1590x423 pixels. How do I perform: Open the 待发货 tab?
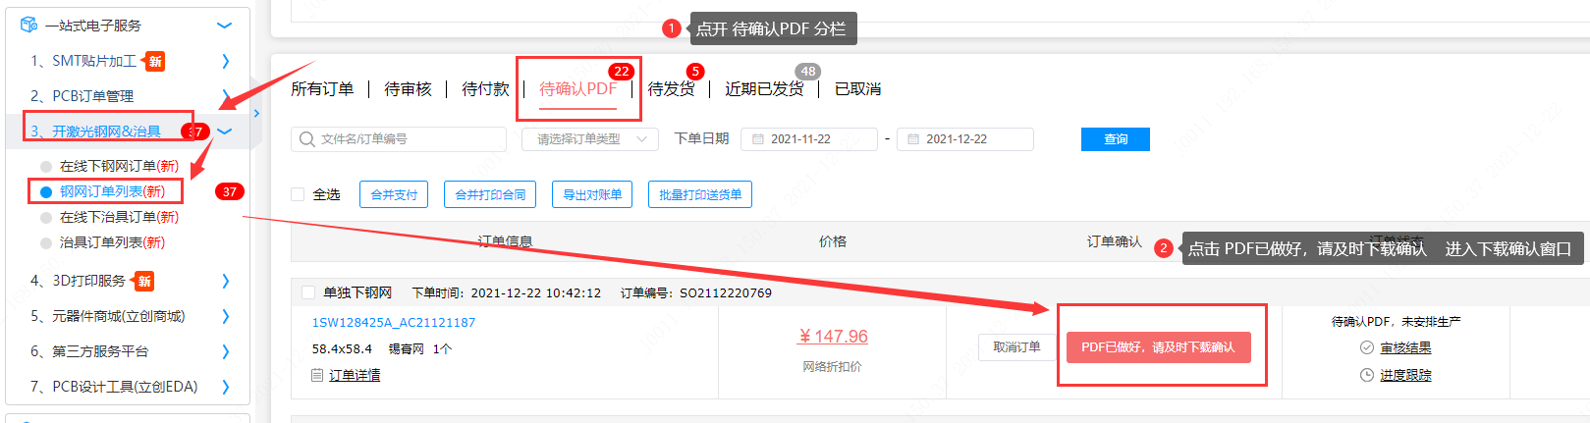(x=671, y=89)
